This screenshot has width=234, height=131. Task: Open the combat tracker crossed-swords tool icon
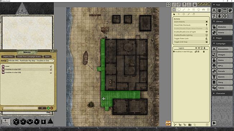[x=214, y=10]
